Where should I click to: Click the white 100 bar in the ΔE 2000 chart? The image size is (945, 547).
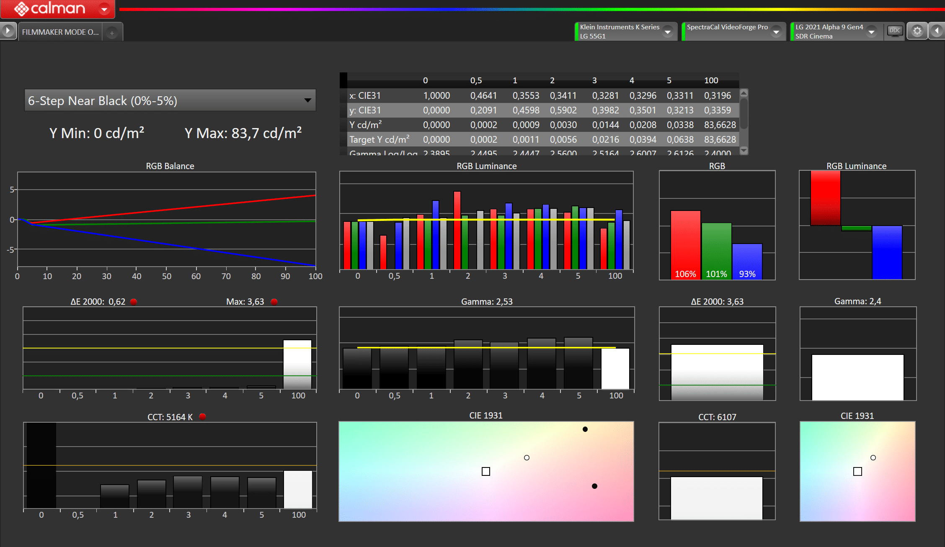(x=297, y=364)
